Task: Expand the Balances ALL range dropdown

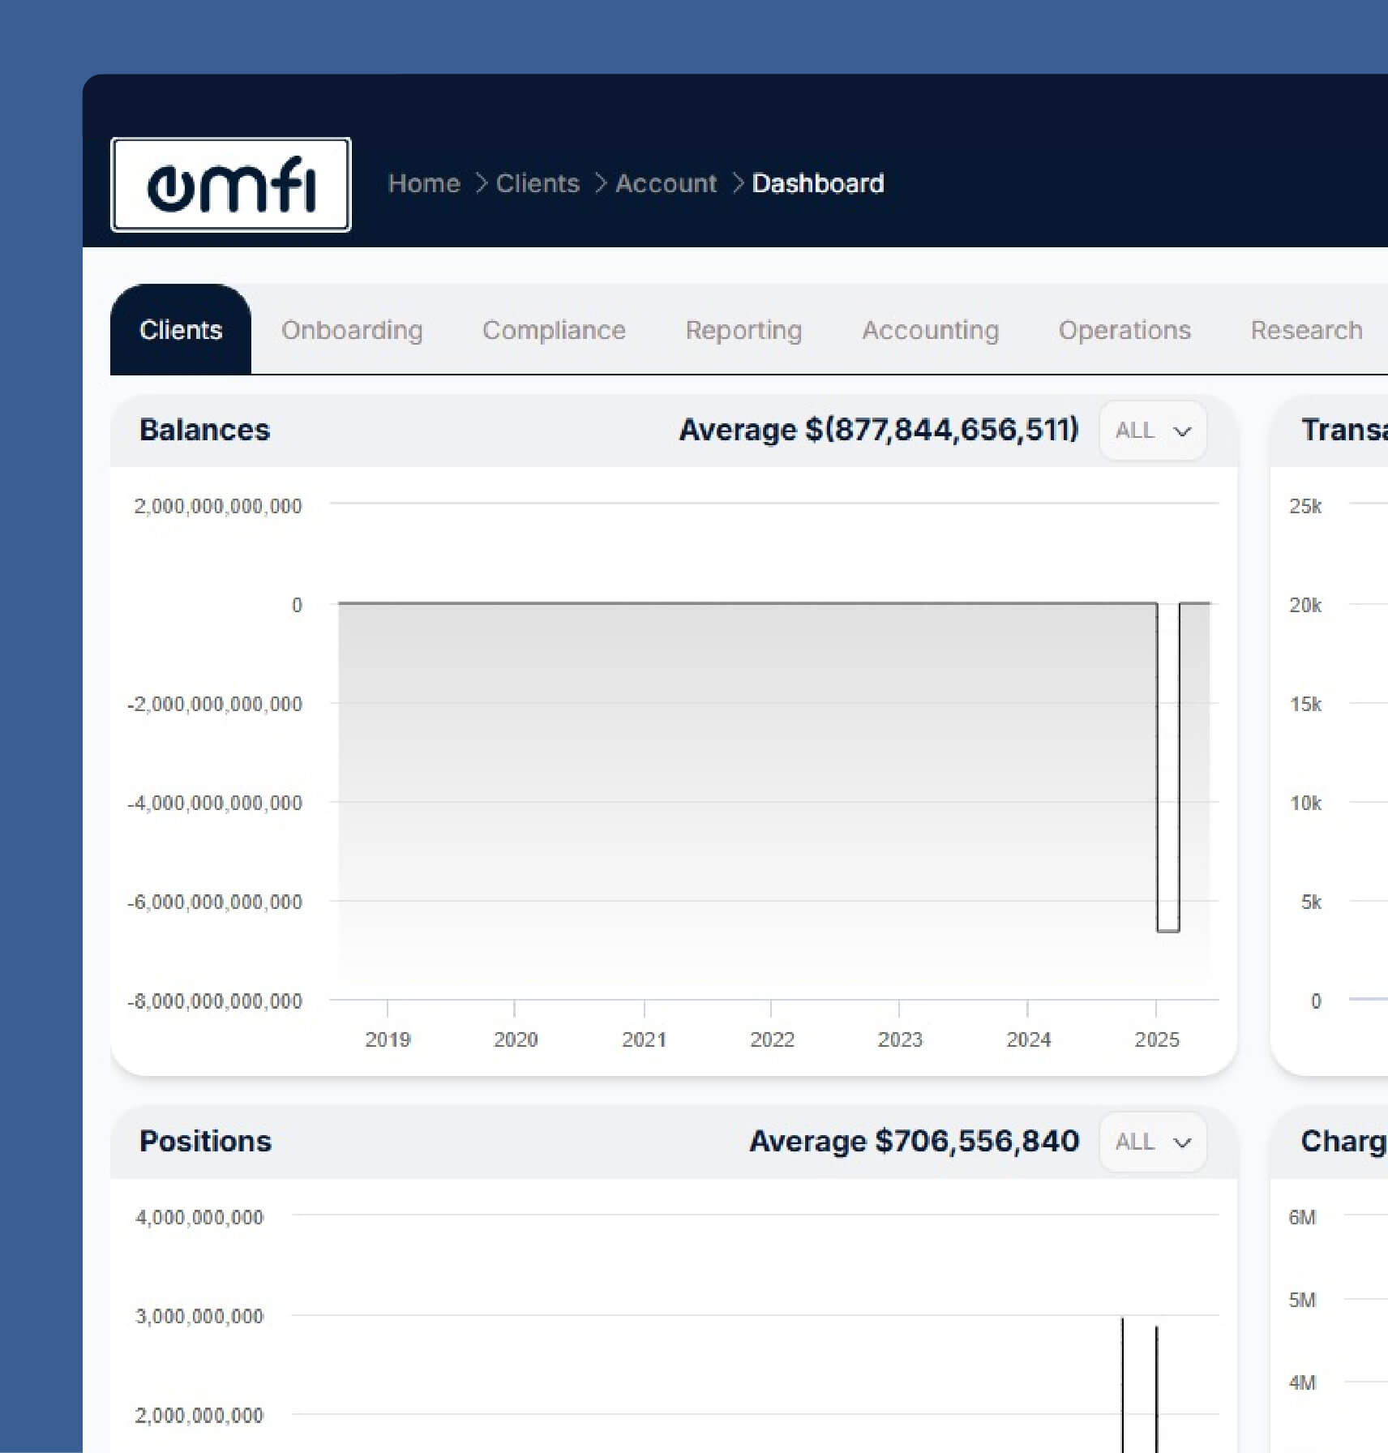Action: tap(1152, 431)
